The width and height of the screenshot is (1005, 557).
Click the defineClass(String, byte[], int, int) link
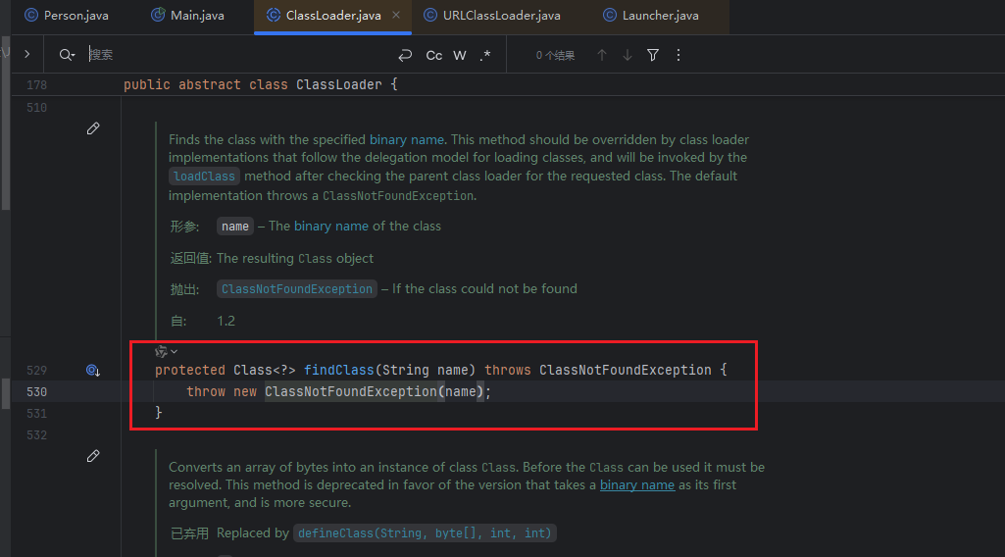point(425,533)
